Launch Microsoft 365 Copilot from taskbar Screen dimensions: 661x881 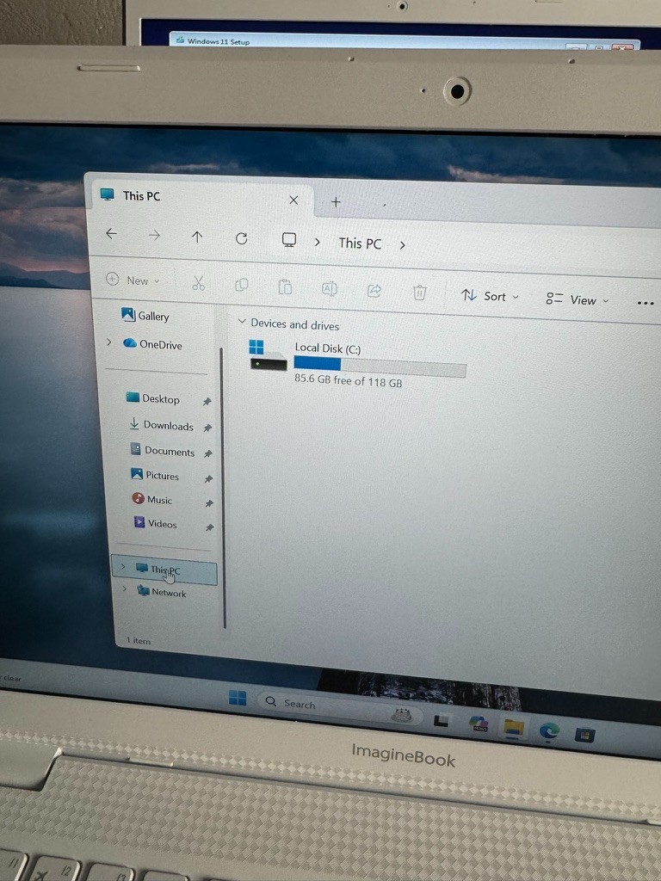(x=479, y=723)
